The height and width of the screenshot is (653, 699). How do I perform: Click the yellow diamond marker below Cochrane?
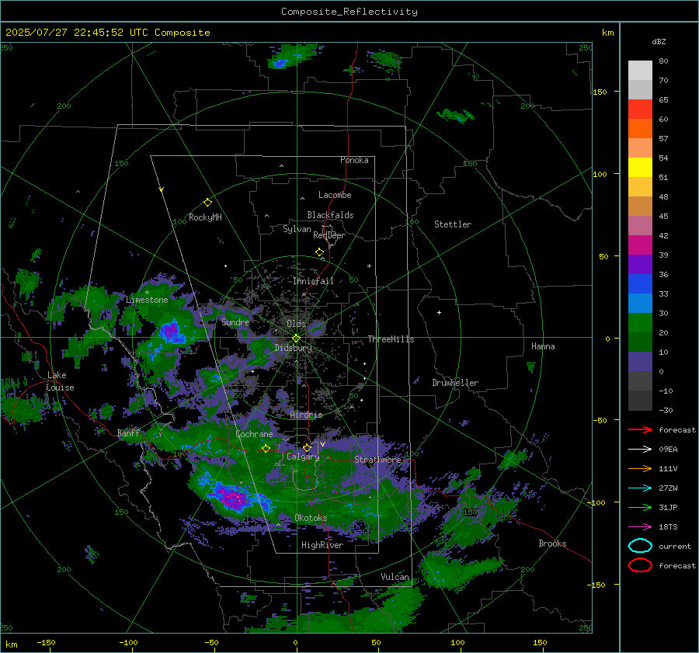(266, 449)
